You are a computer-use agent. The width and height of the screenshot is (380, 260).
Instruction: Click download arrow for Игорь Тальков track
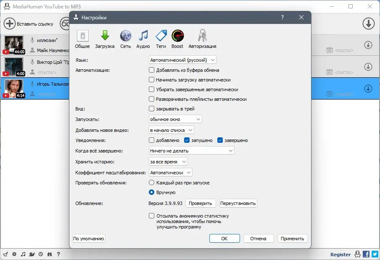(x=368, y=89)
